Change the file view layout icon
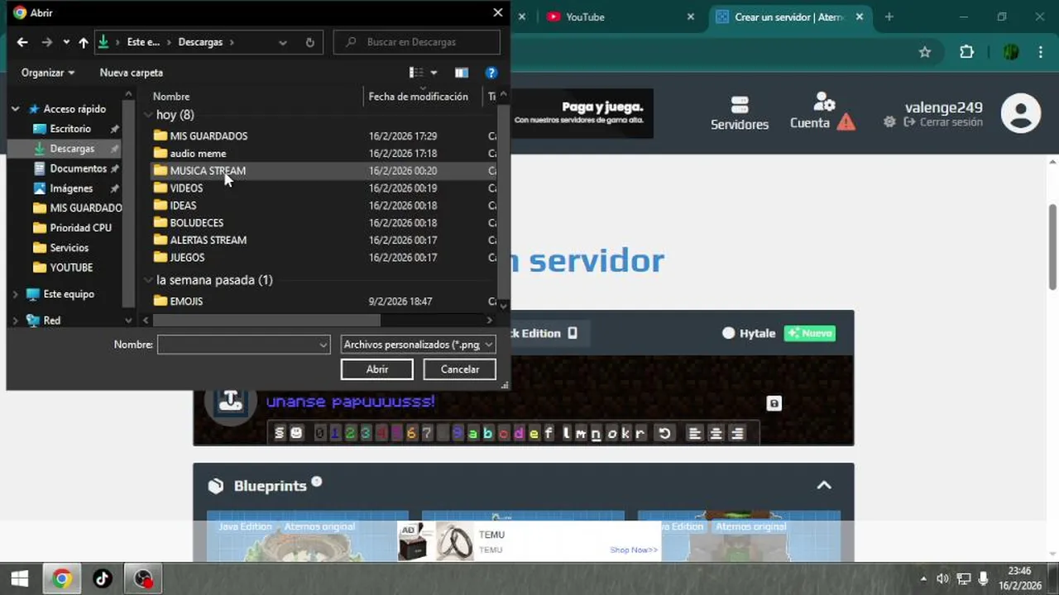Screen dimensions: 1059x595 coord(416,73)
